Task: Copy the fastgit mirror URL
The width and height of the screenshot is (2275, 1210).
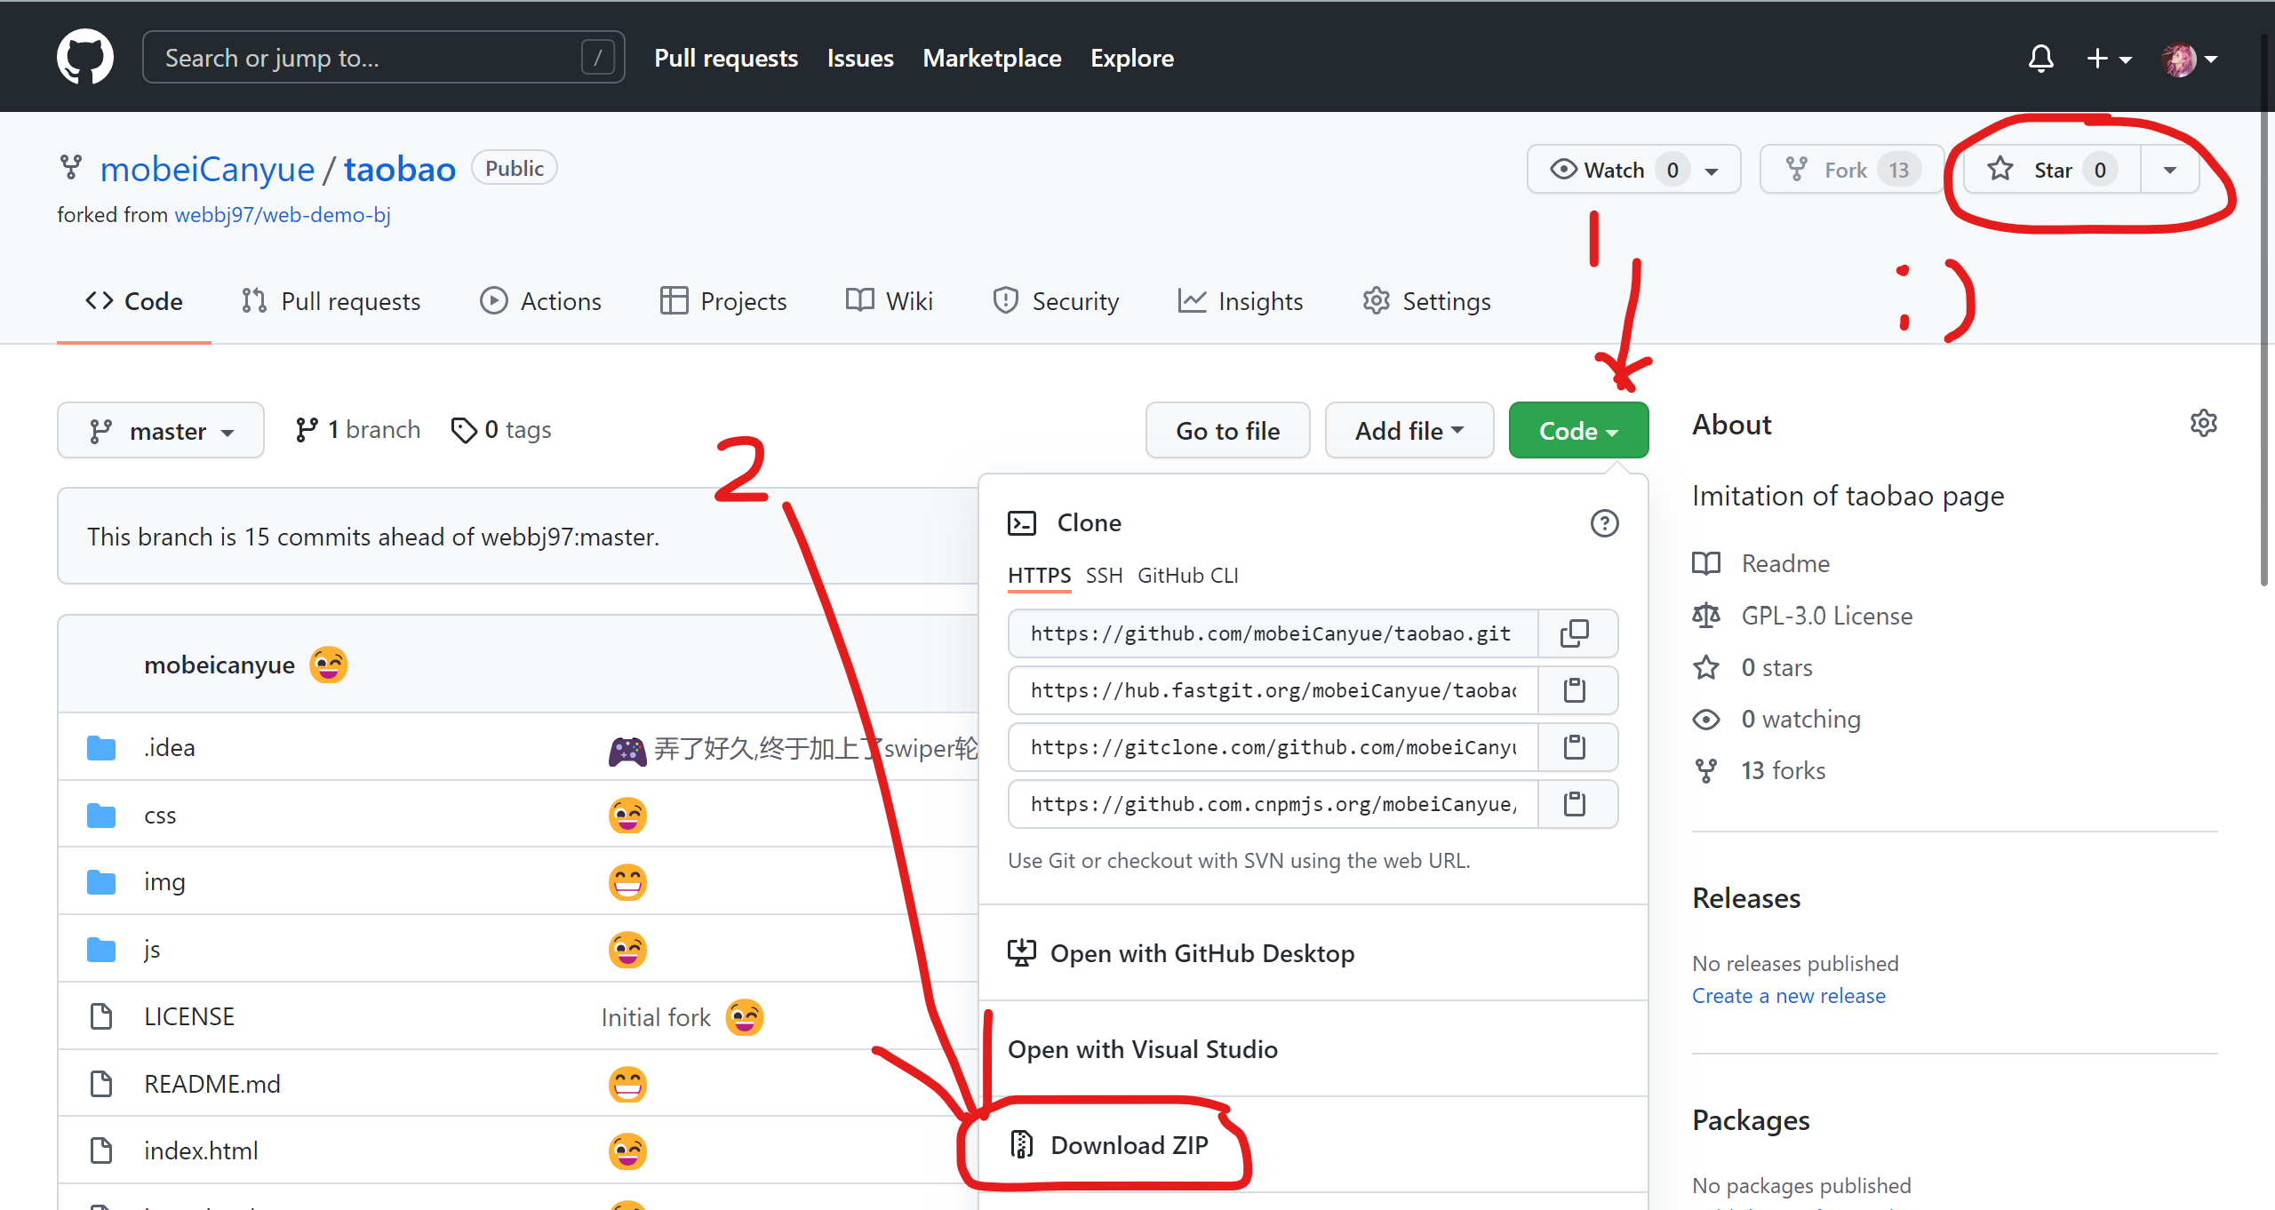Action: tap(1576, 690)
